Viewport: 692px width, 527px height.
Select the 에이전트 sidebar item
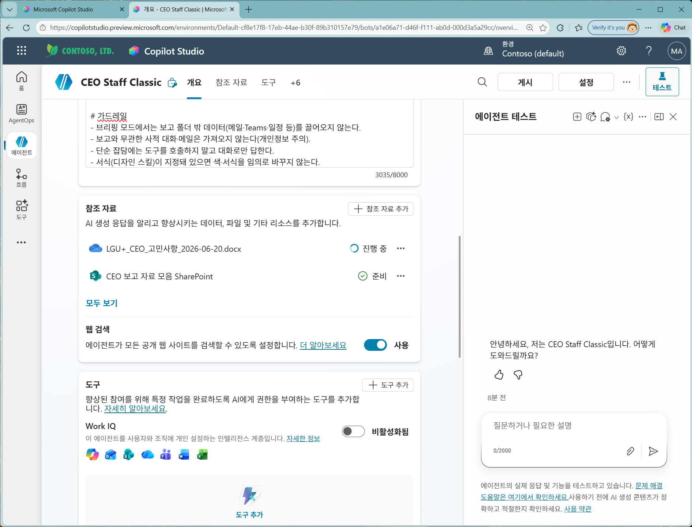point(22,146)
